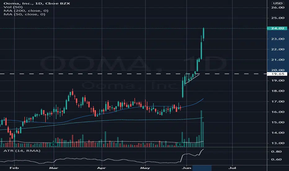Click the latest green candle at 24
Viewport: 289px width, 171px height.
(203, 34)
